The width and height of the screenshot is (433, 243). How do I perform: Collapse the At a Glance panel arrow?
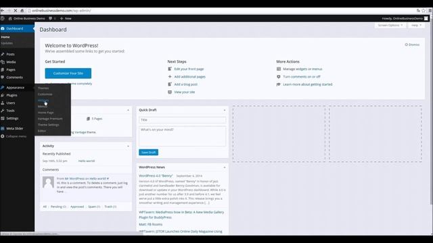pyautogui.click(x=128, y=110)
